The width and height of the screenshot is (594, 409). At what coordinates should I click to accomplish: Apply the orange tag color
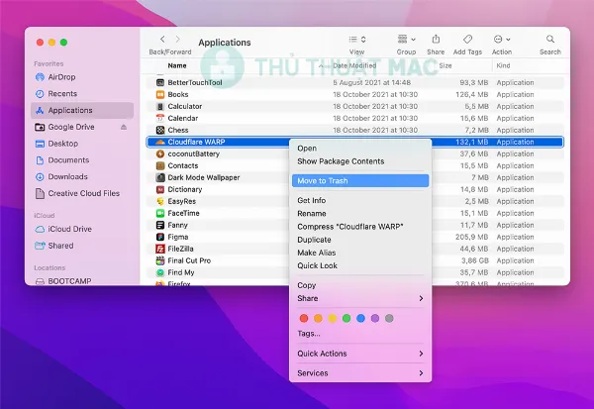(318, 318)
